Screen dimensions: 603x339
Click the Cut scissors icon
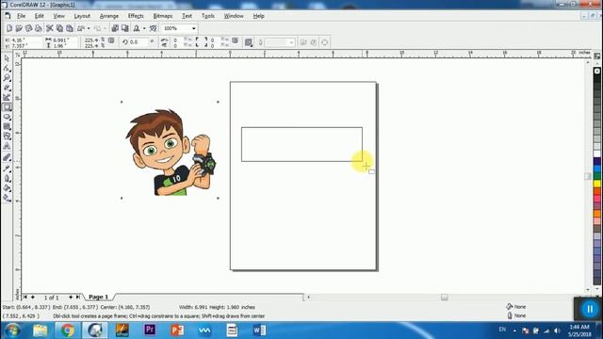(50, 28)
